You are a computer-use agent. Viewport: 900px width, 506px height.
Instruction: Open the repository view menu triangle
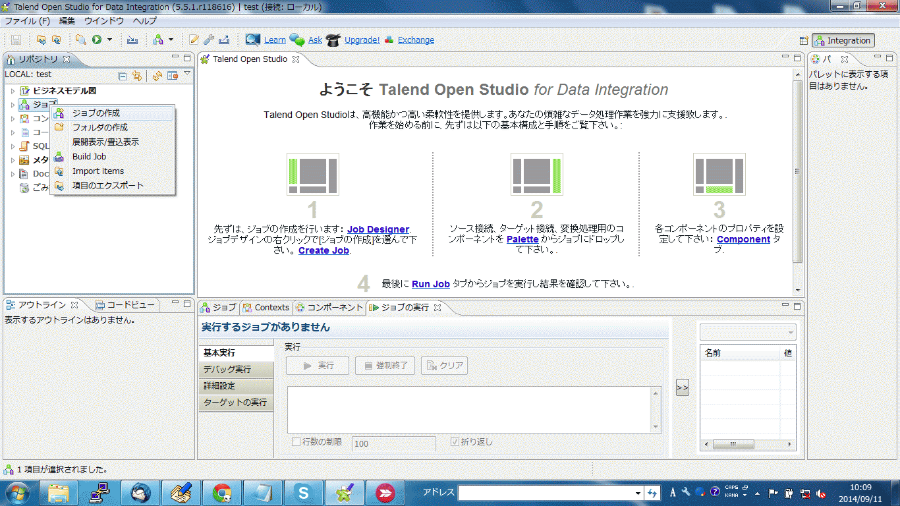click(187, 73)
